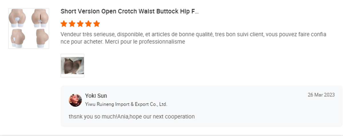Select the 'thsnk you so much' reply text
Viewport: 343px width, 136px height.
coord(132,116)
